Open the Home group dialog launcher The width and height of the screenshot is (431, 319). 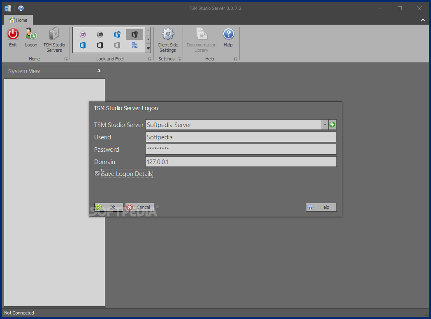click(x=66, y=59)
